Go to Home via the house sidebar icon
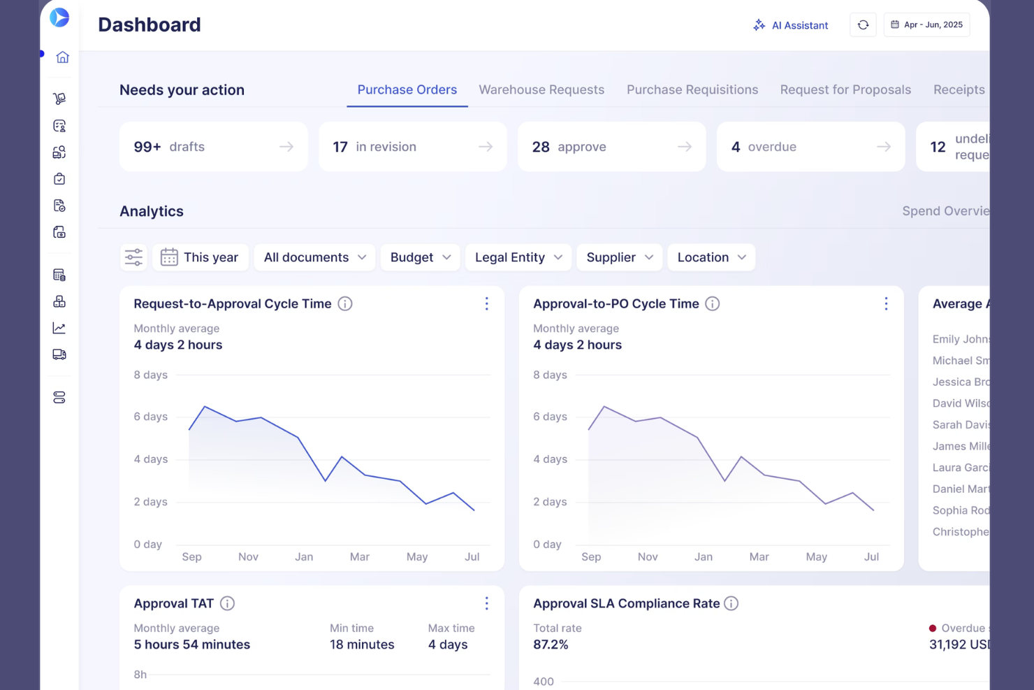Viewport: 1034px width, 690px height. (x=62, y=57)
